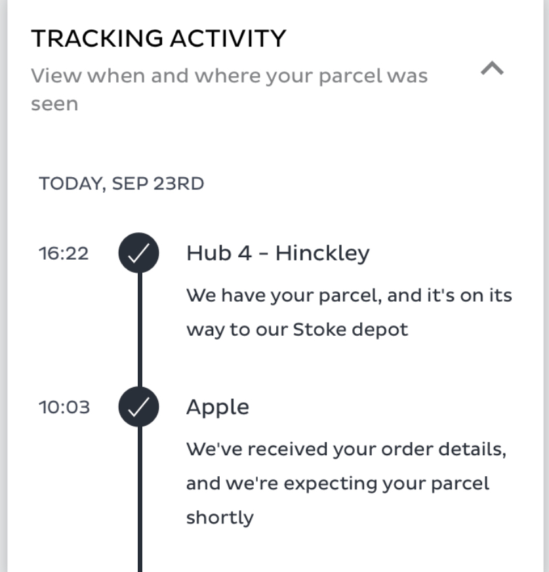Click 'way to our Stoke depot' line
The height and width of the screenshot is (572, 549).
point(297,330)
